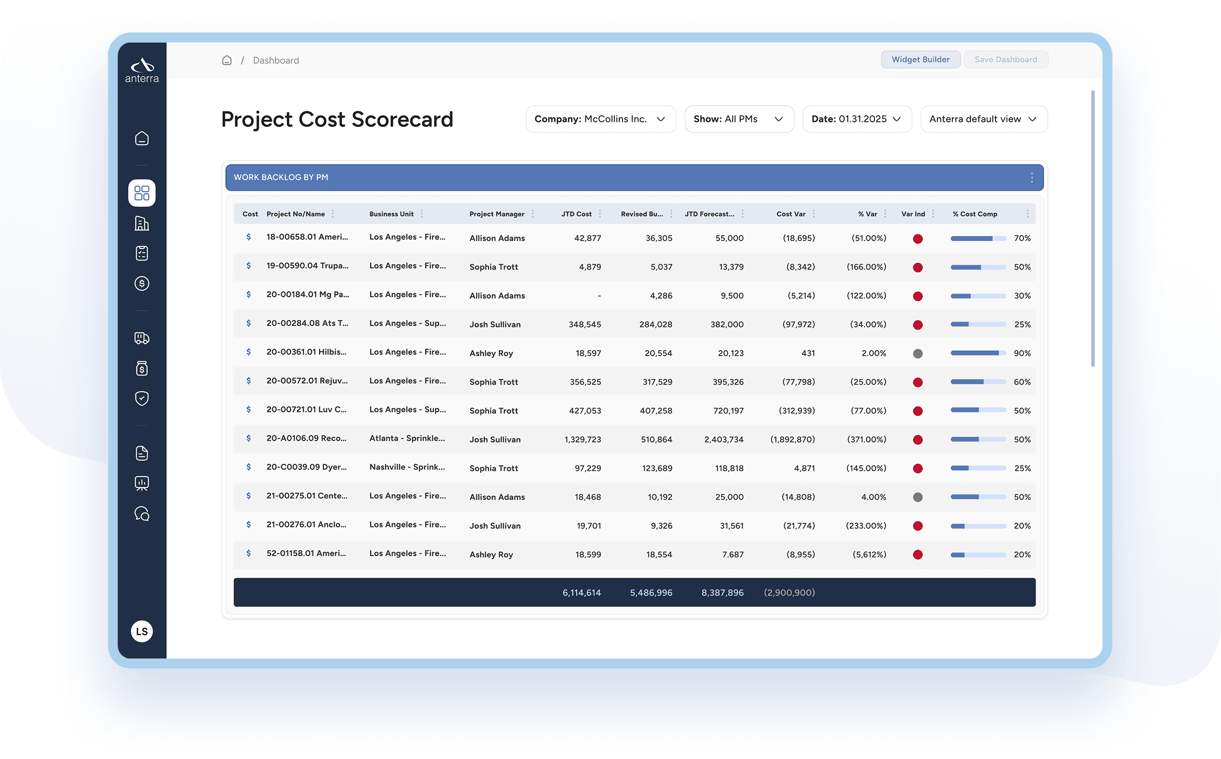Open the chat bubble sidebar icon

[142, 514]
